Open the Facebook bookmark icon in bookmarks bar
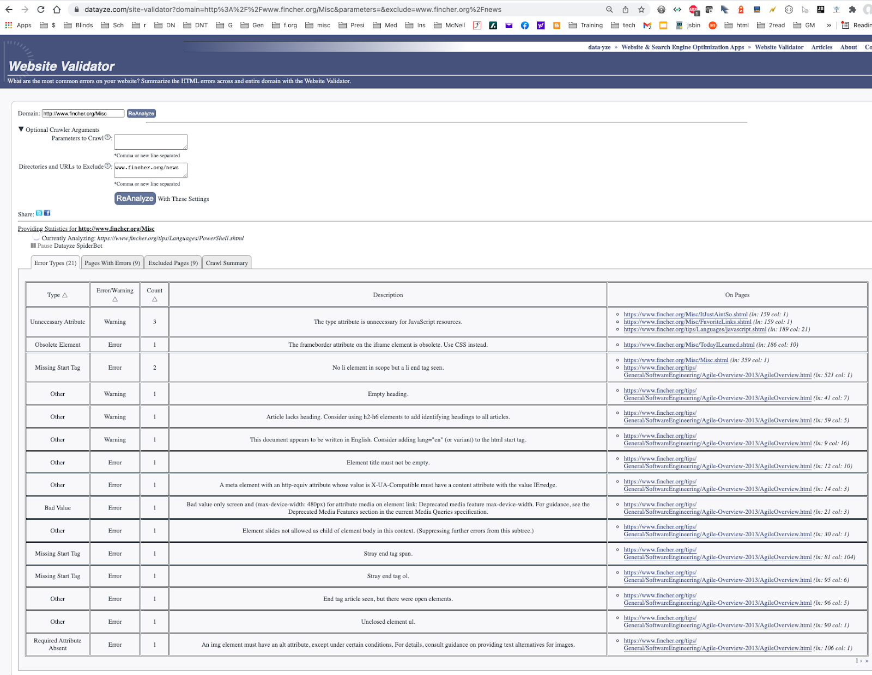The width and height of the screenshot is (872, 675). [525, 25]
